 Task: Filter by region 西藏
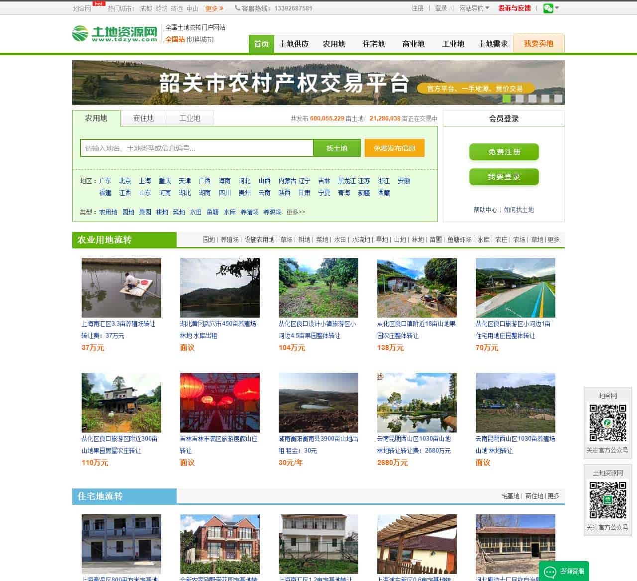coord(384,193)
